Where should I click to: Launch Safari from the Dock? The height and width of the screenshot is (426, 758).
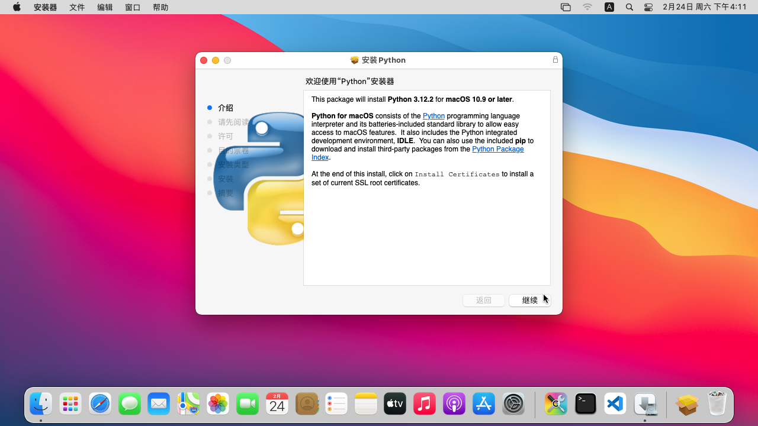(100, 404)
